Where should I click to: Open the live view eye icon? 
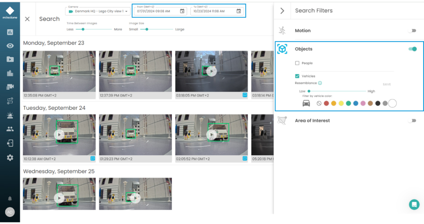pyautogui.click(x=10, y=46)
